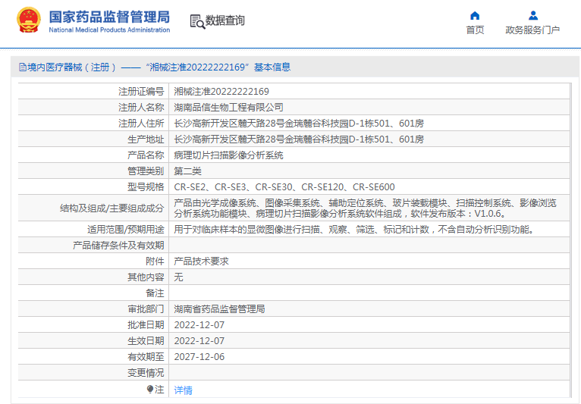The height and width of the screenshot is (404, 581).
Task: Click management category value 第二类
Action: point(187,171)
